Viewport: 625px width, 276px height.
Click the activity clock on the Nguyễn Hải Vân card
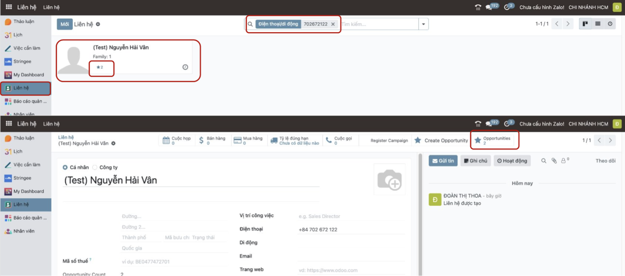[185, 67]
